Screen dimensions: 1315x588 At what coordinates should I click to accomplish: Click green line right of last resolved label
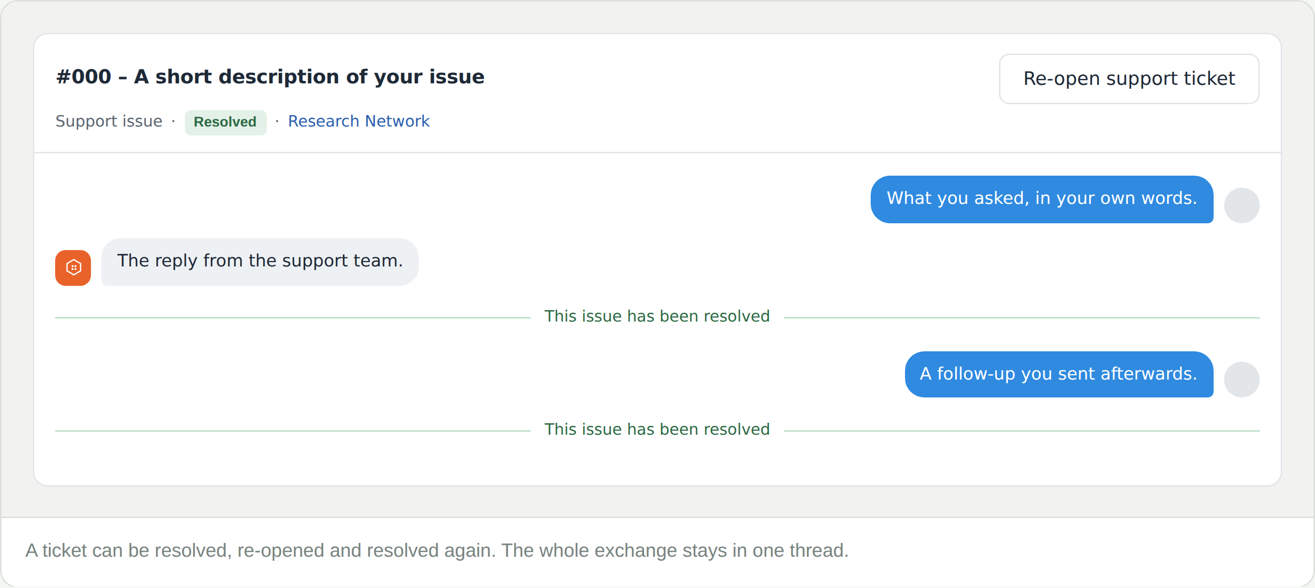tap(1021, 431)
